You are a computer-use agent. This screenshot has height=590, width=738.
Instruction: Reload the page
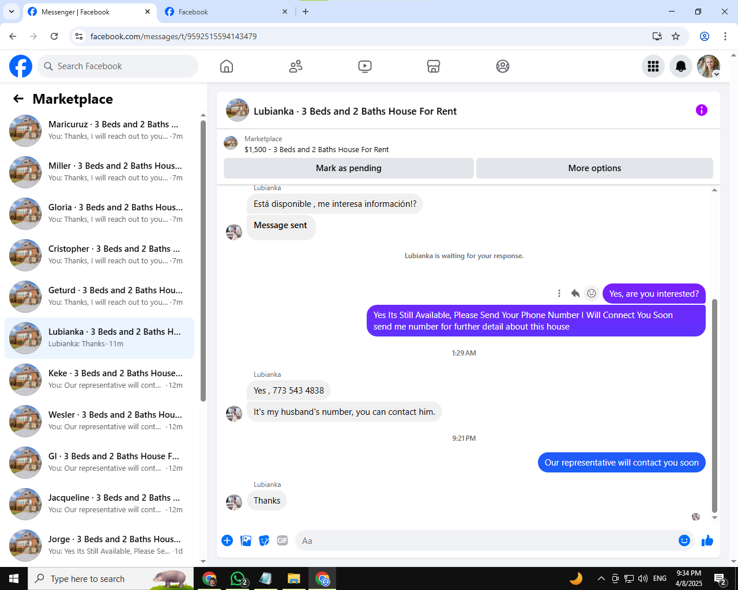[54, 36]
